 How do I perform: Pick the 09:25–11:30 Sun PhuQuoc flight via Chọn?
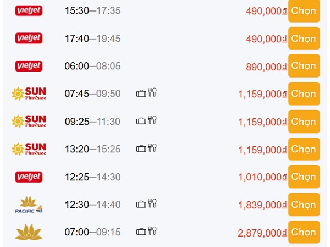304,122
